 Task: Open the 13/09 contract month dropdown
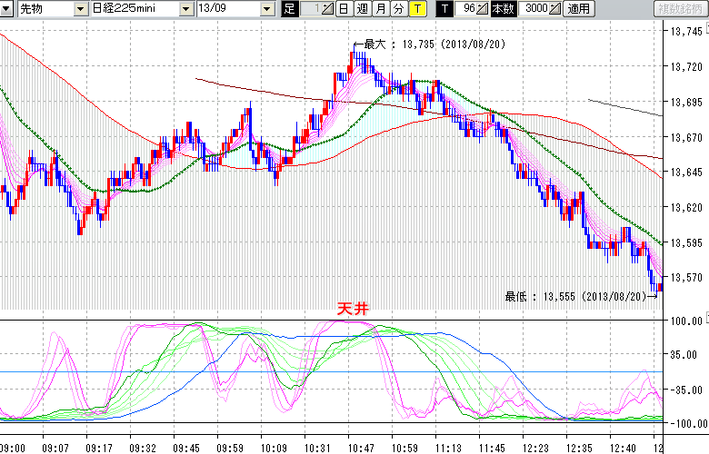pyautogui.click(x=266, y=9)
